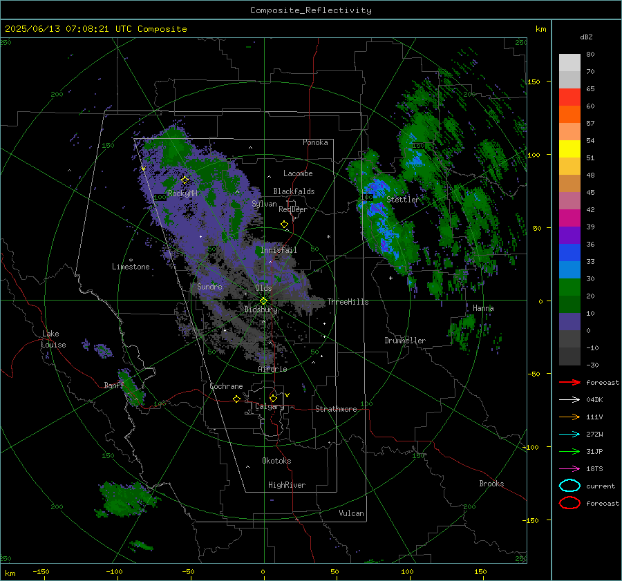
Task: Click the yellow diamond marker at RockyMH
Action: (185, 180)
